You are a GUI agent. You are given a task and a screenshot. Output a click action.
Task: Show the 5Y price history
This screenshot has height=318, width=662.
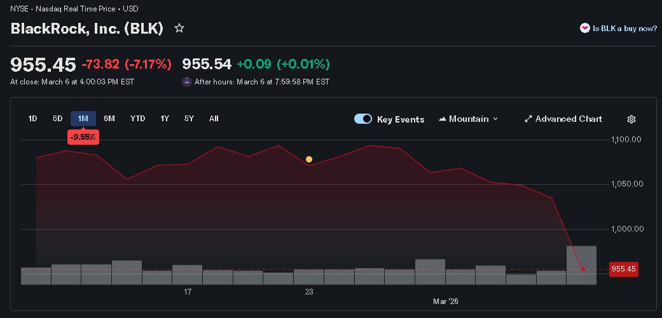coord(189,119)
